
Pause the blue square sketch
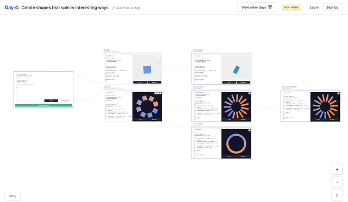coord(154,82)
